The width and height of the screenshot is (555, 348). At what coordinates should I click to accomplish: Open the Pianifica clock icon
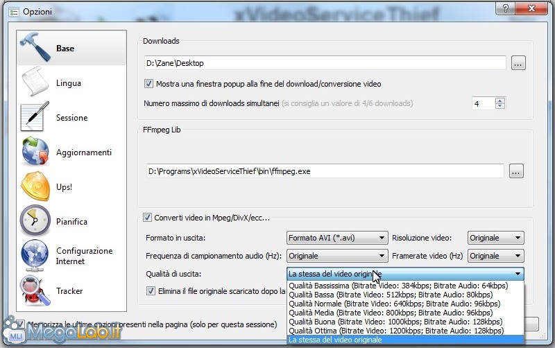tap(35, 220)
